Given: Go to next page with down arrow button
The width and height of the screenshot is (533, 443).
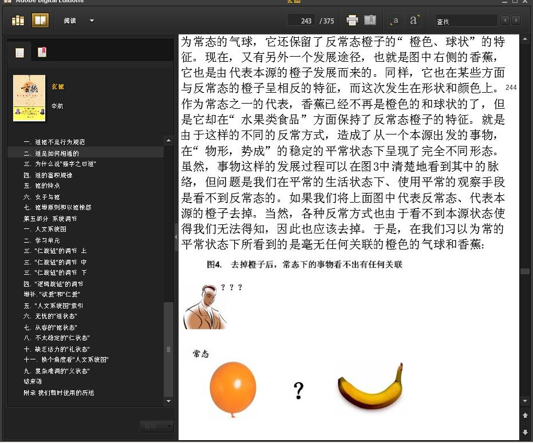Looking at the screenshot, I should pyautogui.click(x=525, y=432).
